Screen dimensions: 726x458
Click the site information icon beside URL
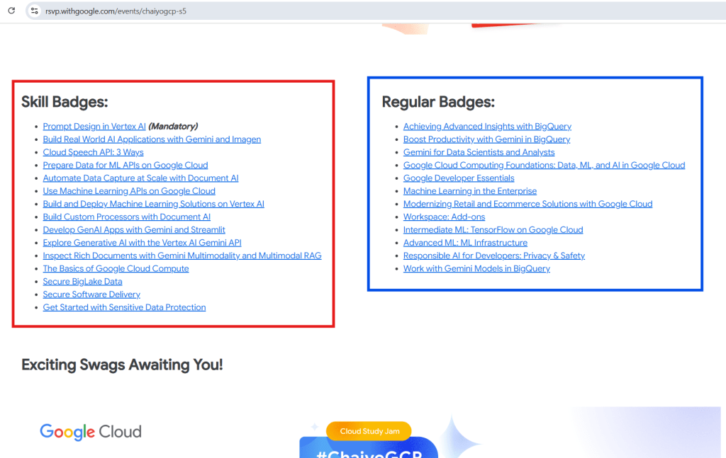click(x=34, y=11)
